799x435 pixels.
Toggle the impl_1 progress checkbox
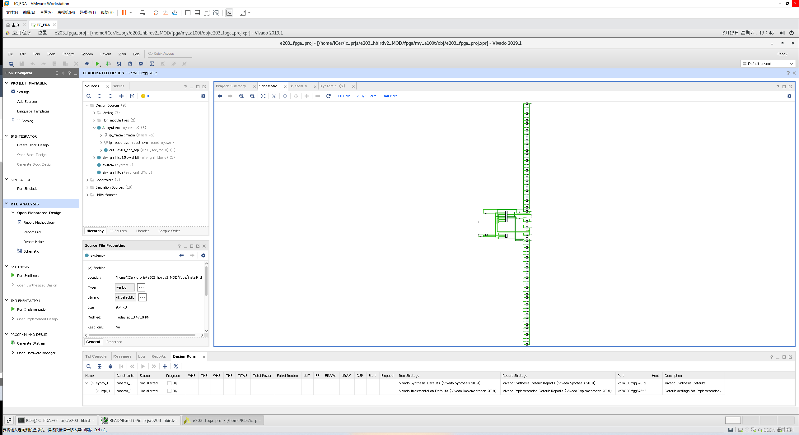(169, 391)
